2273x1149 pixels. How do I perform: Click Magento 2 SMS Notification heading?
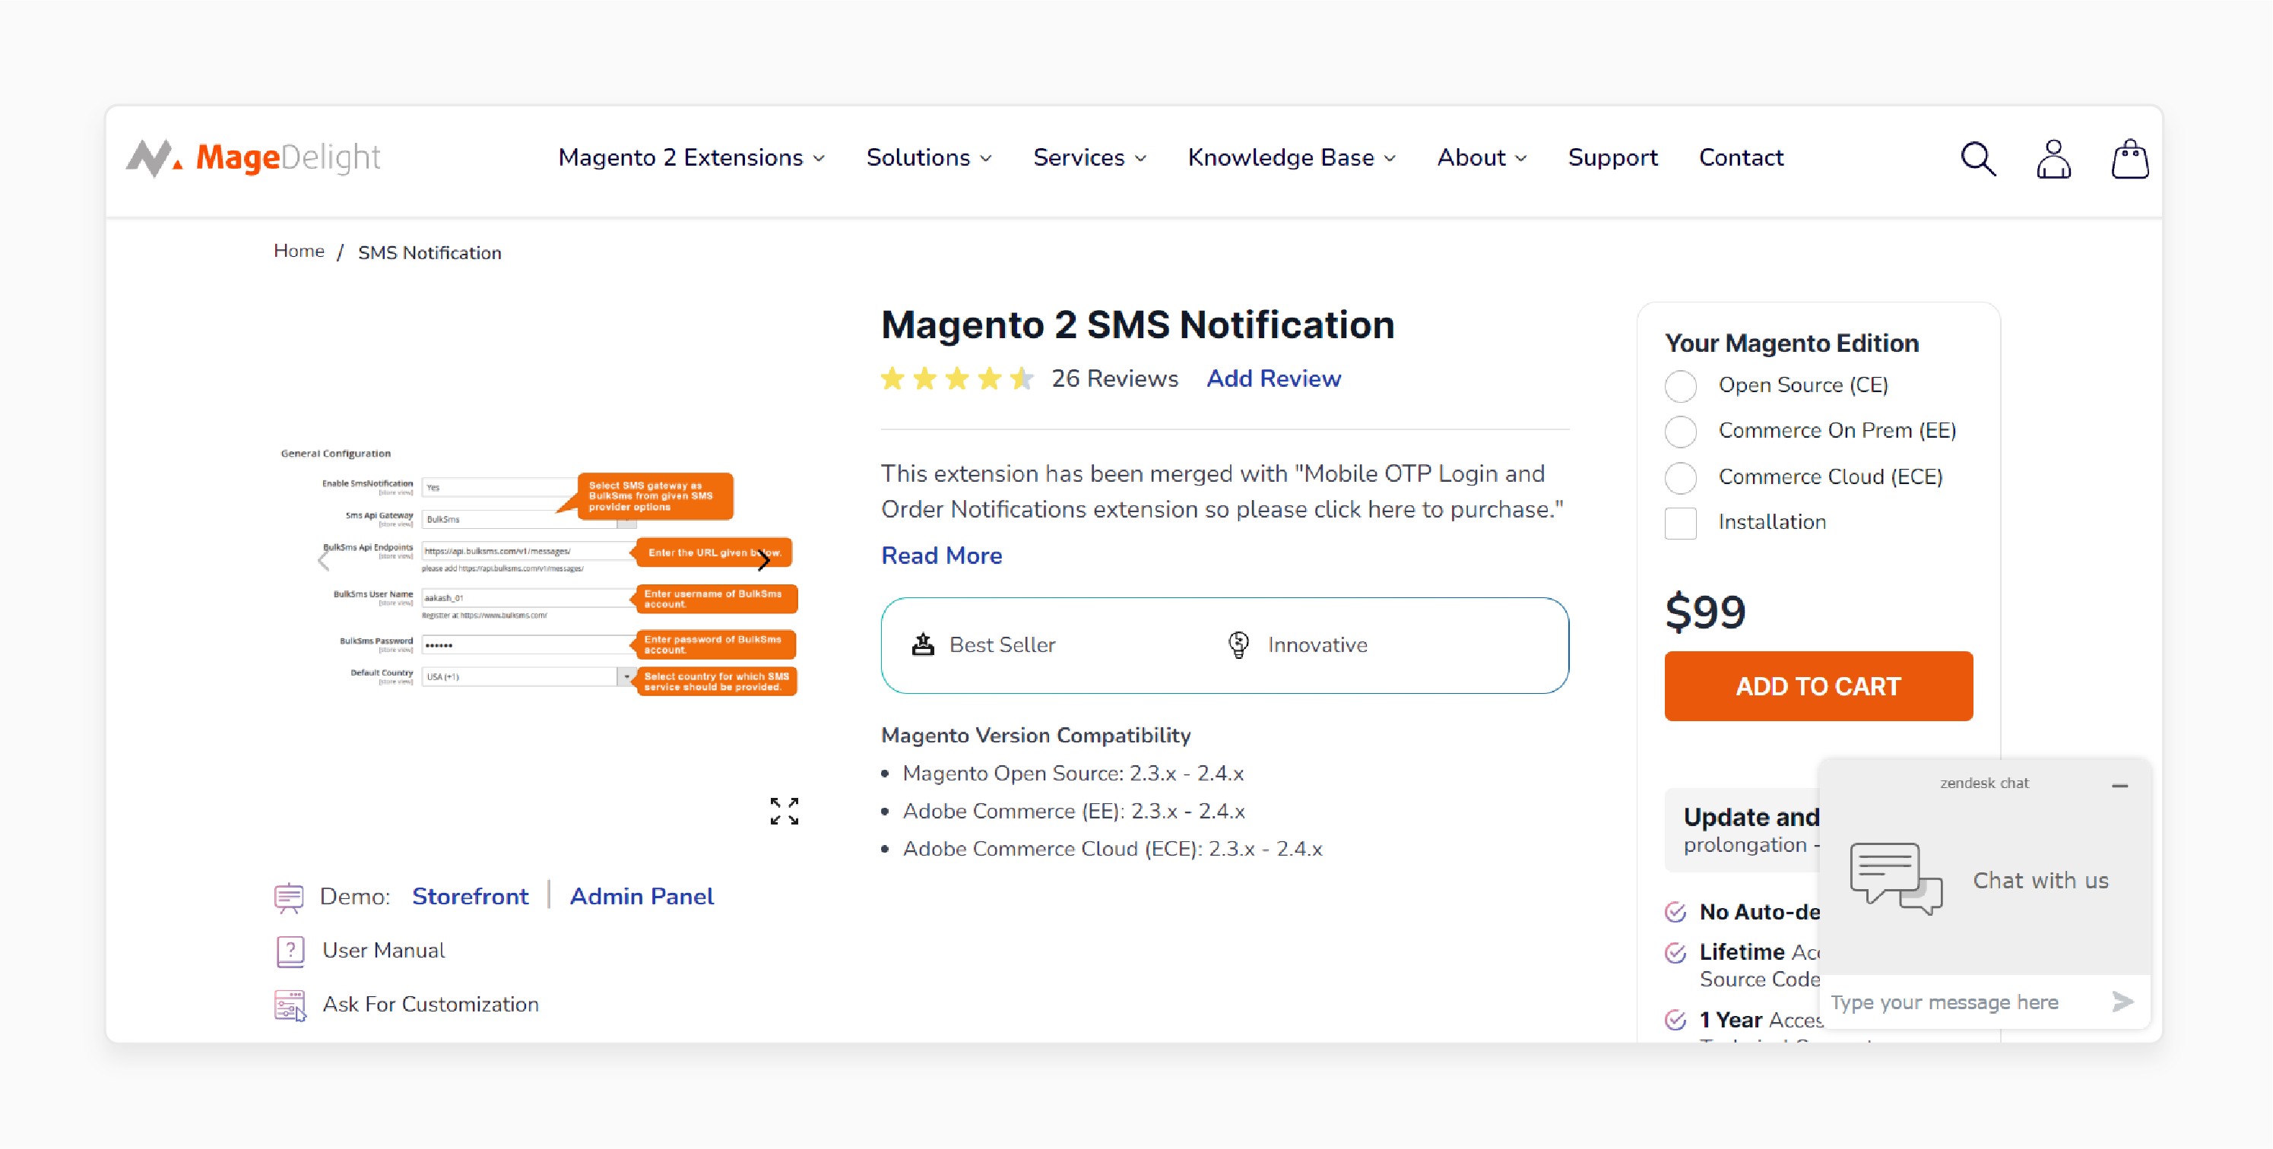click(1137, 324)
